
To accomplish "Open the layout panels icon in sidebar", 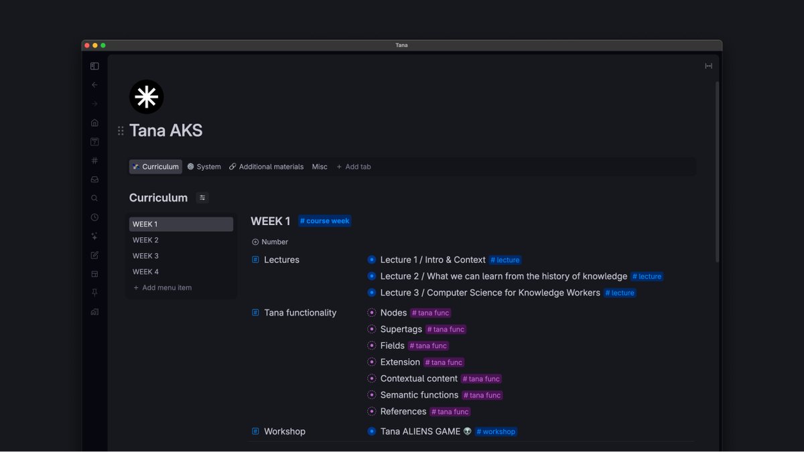I will pos(94,274).
